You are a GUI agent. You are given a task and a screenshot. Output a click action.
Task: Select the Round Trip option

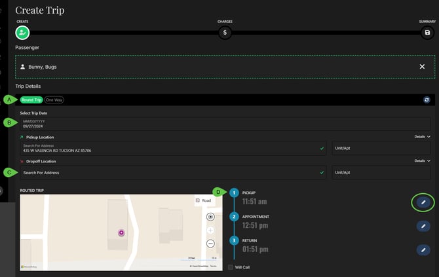31,100
